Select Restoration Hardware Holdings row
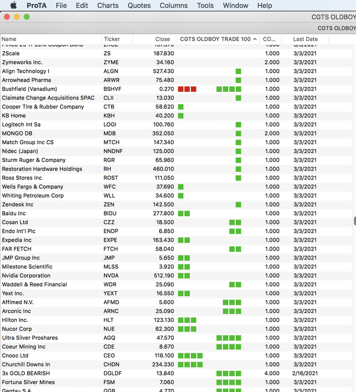 pyautogui.click(x=176, y=169)
